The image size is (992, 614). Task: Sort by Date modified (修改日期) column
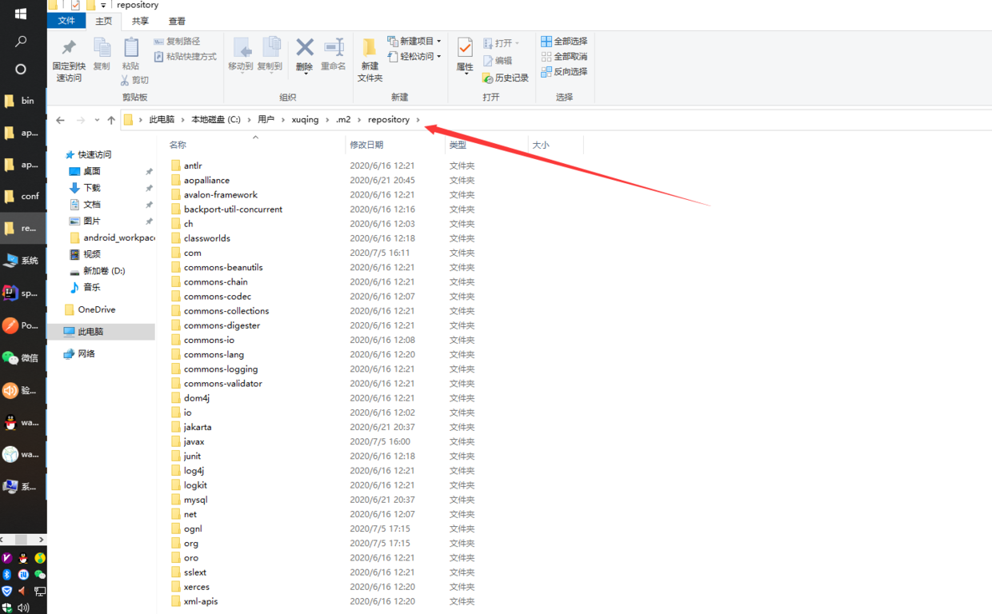[x=366, y=146]
